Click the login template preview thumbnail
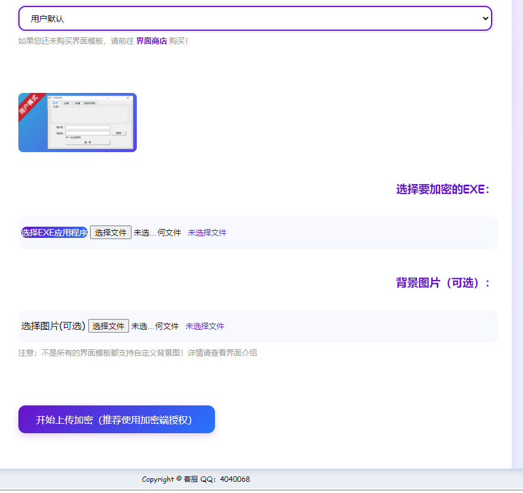 [x=77, y=122]
